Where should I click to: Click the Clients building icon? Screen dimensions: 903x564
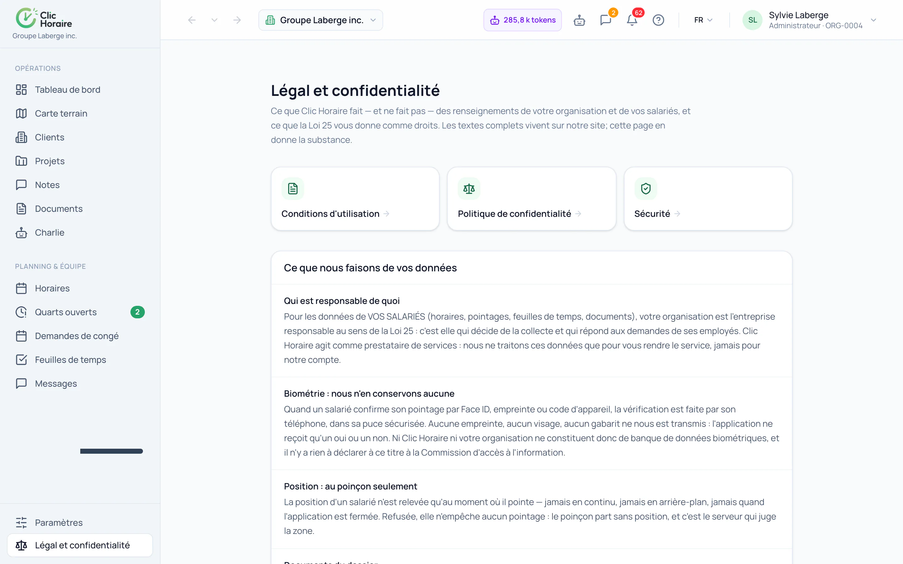21,137
